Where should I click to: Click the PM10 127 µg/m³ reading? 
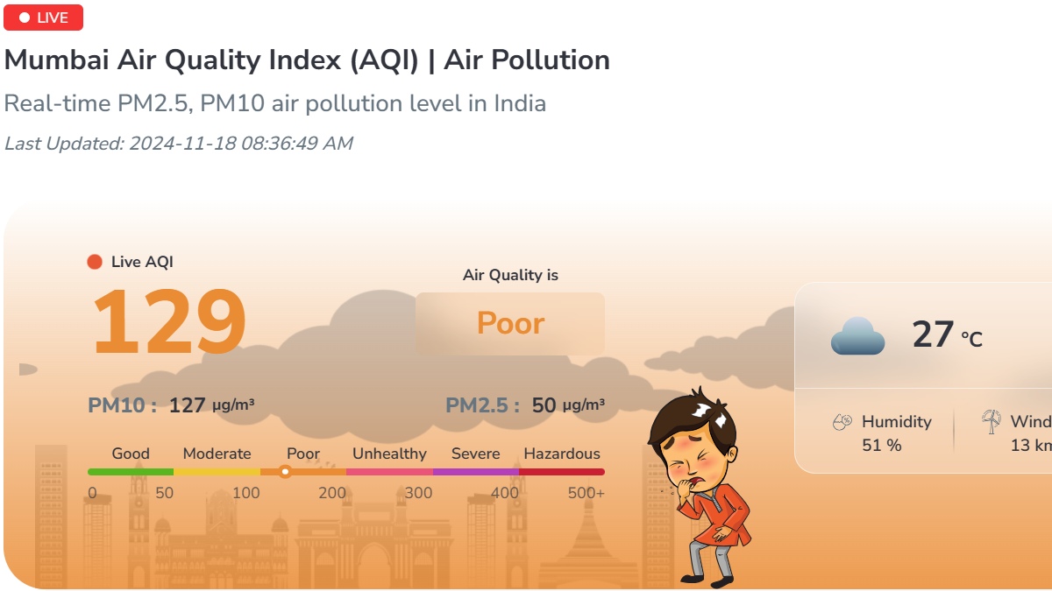point(171,405)
